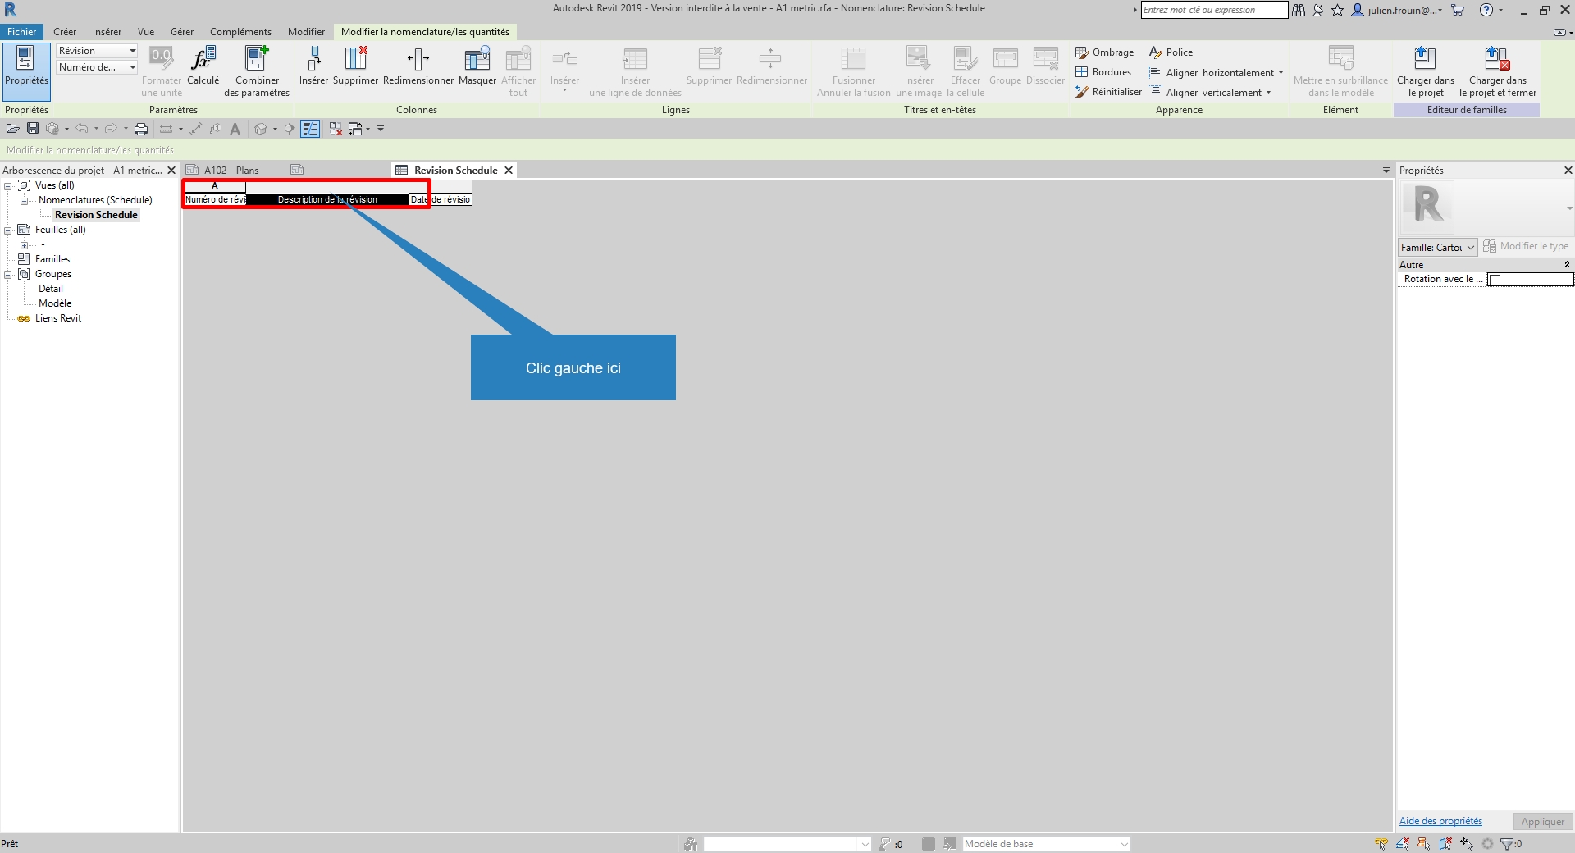Open the Révision category dropdown
This screenshot has width=1575, height=853.
pos(97,51)
